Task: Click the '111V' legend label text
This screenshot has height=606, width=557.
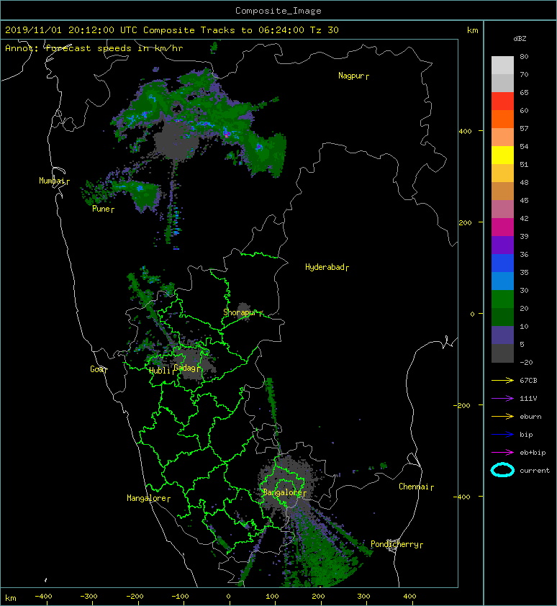Action: click(528, 399)
